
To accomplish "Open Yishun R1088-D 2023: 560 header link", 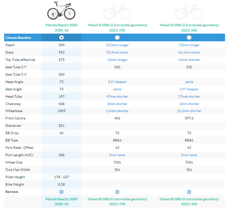I will [189, 25].
